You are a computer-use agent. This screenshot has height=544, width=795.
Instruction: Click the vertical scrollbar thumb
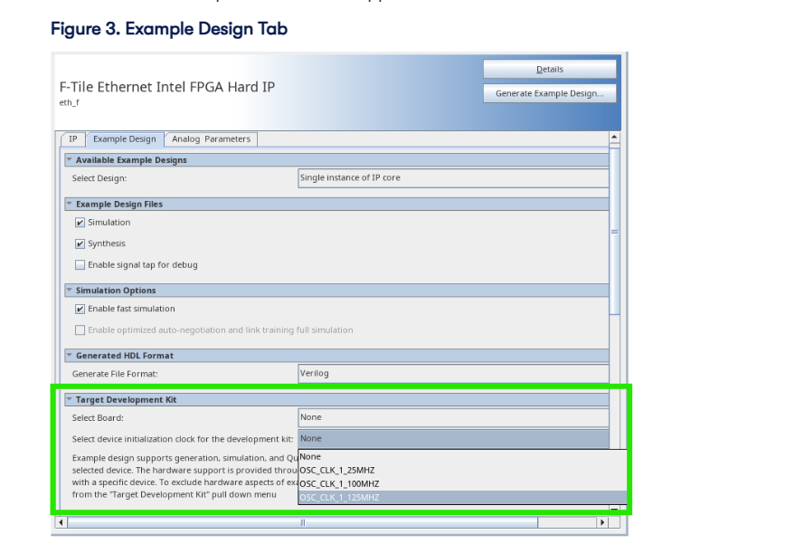click(x=614, y=232)
